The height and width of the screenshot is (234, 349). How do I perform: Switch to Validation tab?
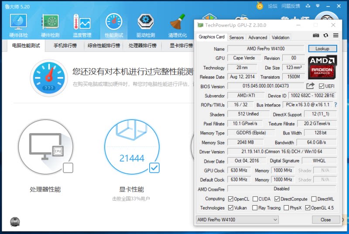(281, 38)
